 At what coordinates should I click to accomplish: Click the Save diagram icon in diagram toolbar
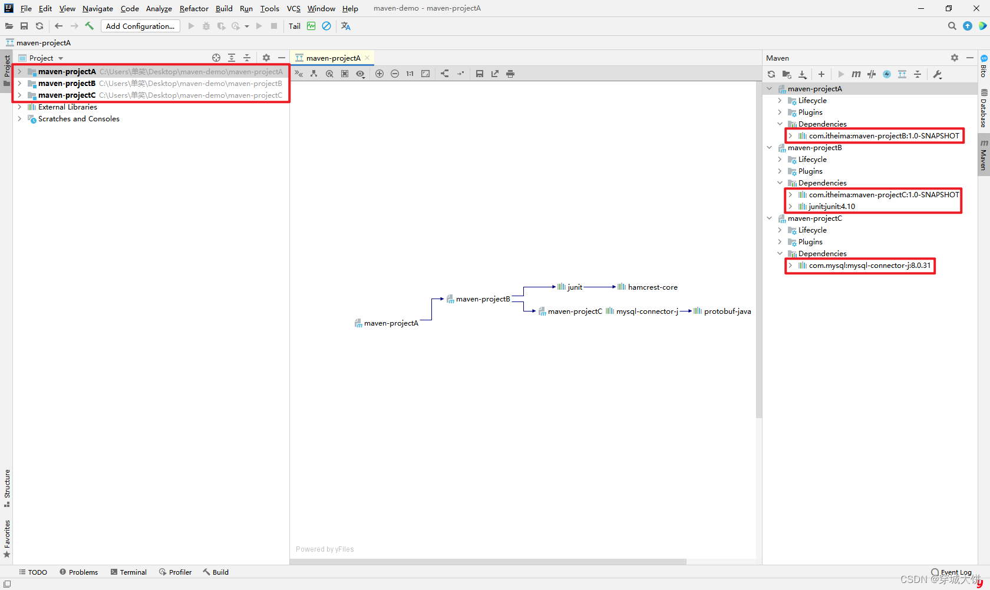(480, 74)
